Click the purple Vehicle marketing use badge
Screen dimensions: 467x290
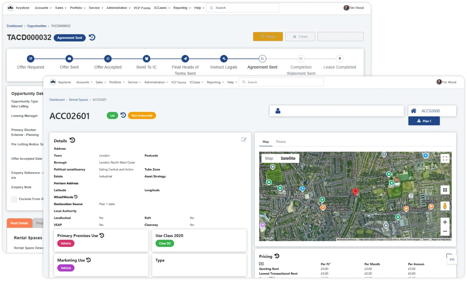pos(66,268)
